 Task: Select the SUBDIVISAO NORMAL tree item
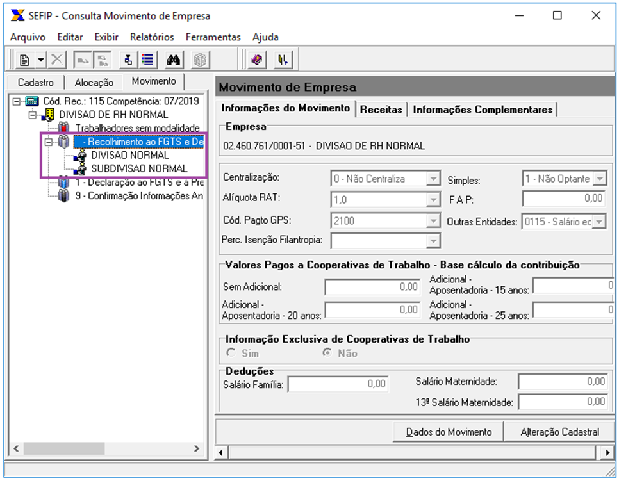tap(139, 169)
